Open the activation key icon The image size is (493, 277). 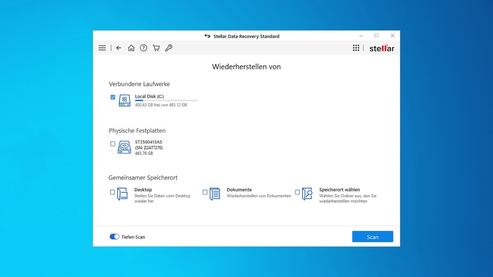click(x=169, y=48)
